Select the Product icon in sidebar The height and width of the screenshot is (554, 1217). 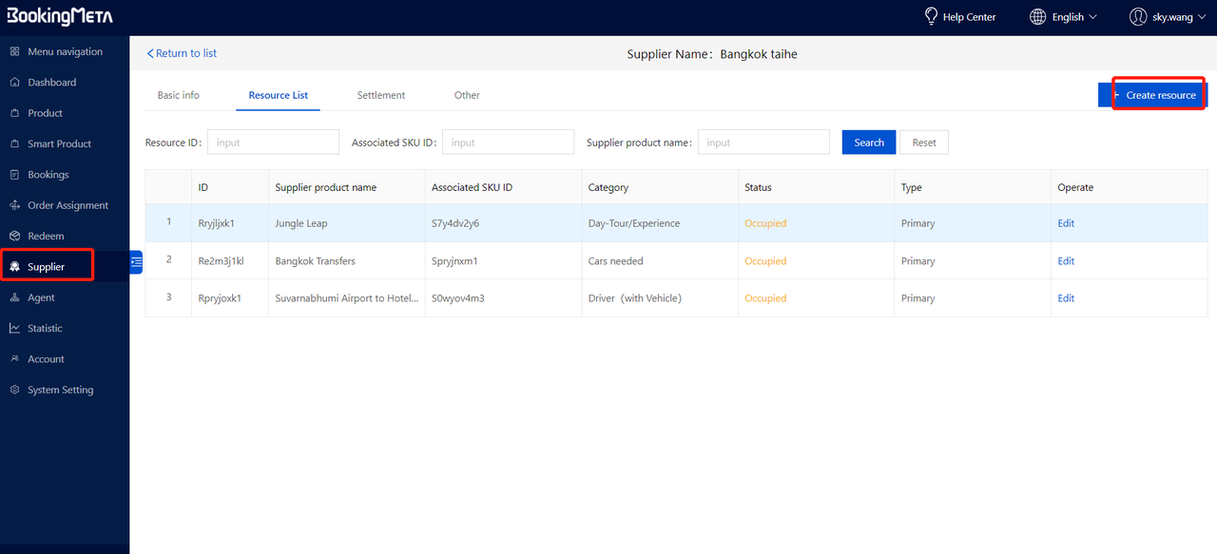pyautogui.click(x=14, y=112)
